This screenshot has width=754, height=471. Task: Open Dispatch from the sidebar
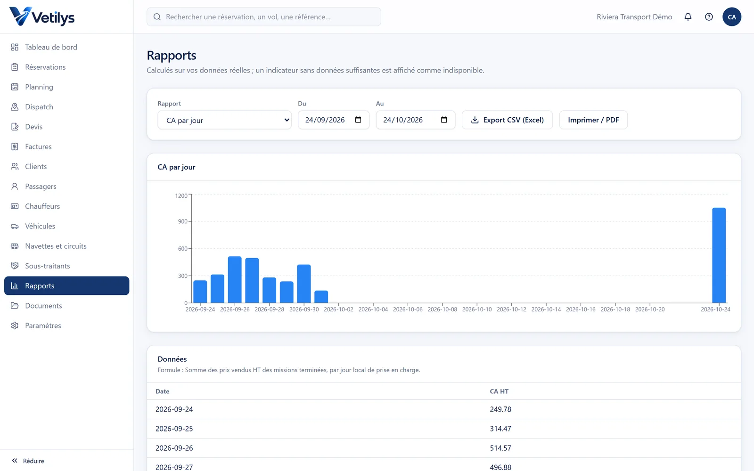pos(67,107)
